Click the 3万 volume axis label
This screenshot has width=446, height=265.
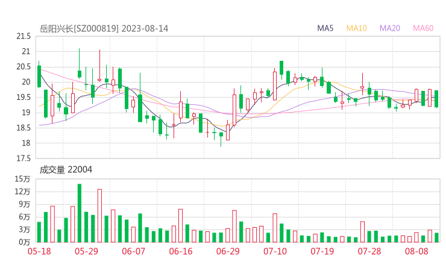(25, 229)
